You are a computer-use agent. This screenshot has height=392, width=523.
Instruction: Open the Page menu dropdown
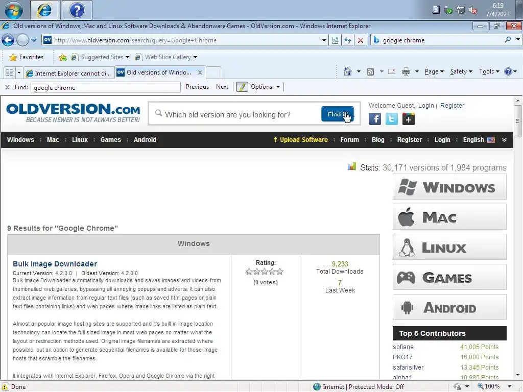(434, 71)
